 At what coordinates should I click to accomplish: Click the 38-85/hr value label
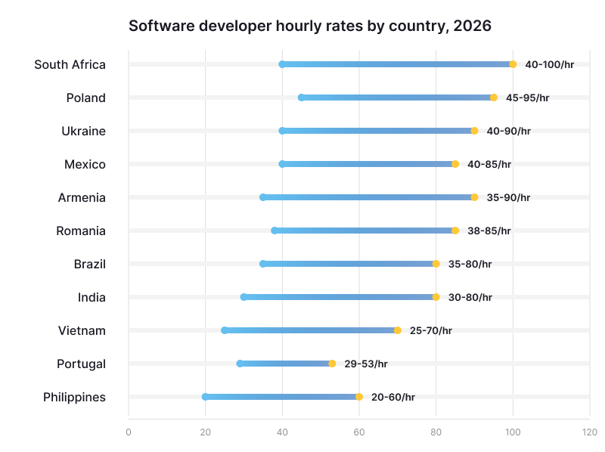click(x=489, y=231)
